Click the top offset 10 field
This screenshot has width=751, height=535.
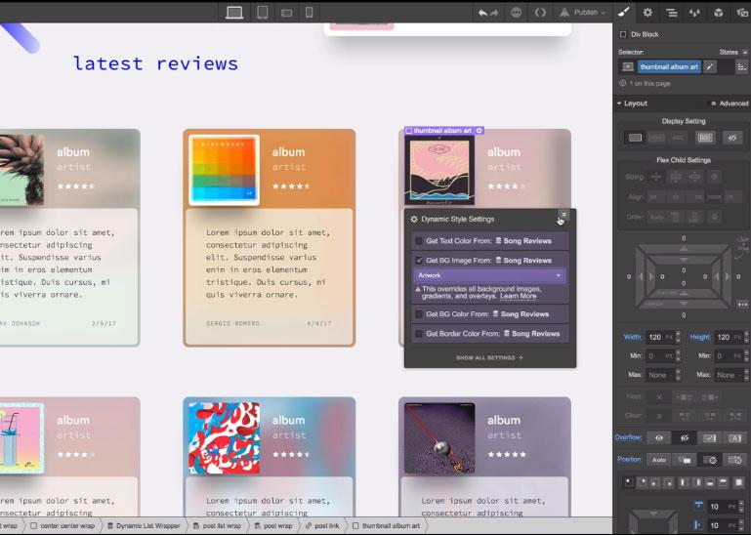point(715,507)
